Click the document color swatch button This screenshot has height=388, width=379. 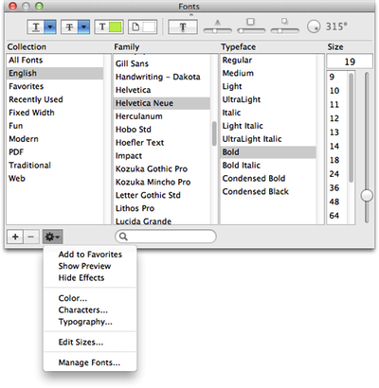coord(142,27)
